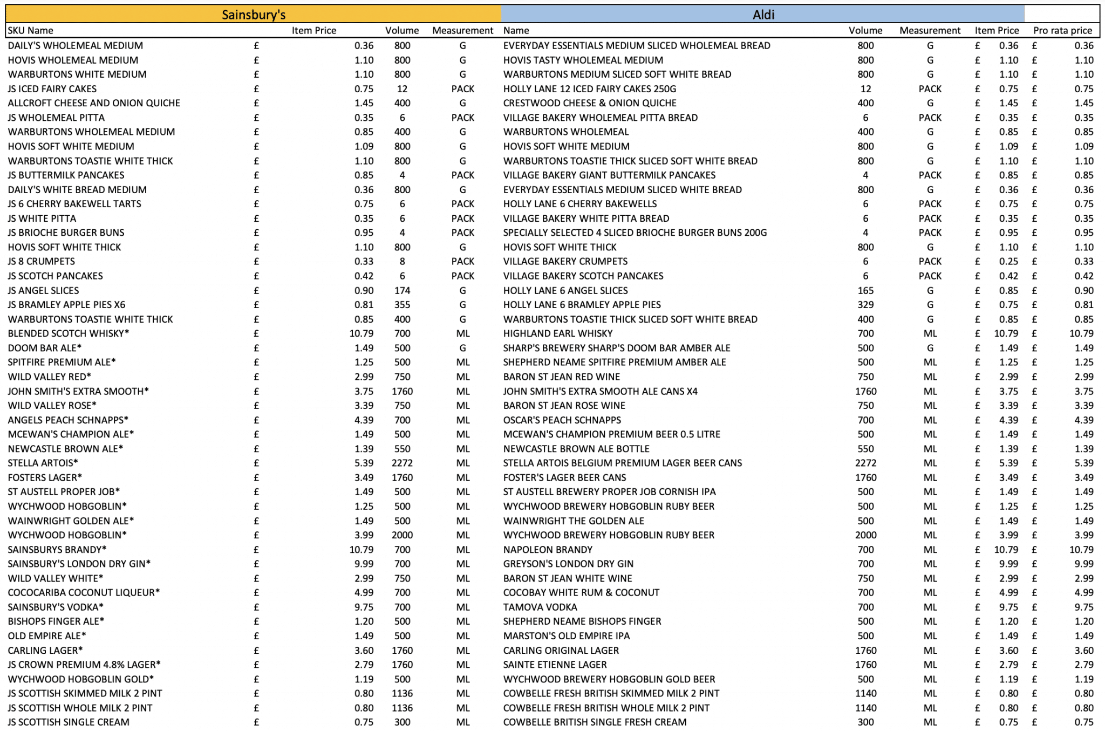Select Aldi cell OSCAR'S PEACH SCHNAPPS
1105x731 pixels.
(562, 420)
